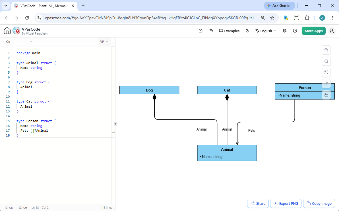Image resolution: width=339 pixels, height=211 pixels.
Task: Click the ~Name: string attribute in Person
Action: (289, 95)
